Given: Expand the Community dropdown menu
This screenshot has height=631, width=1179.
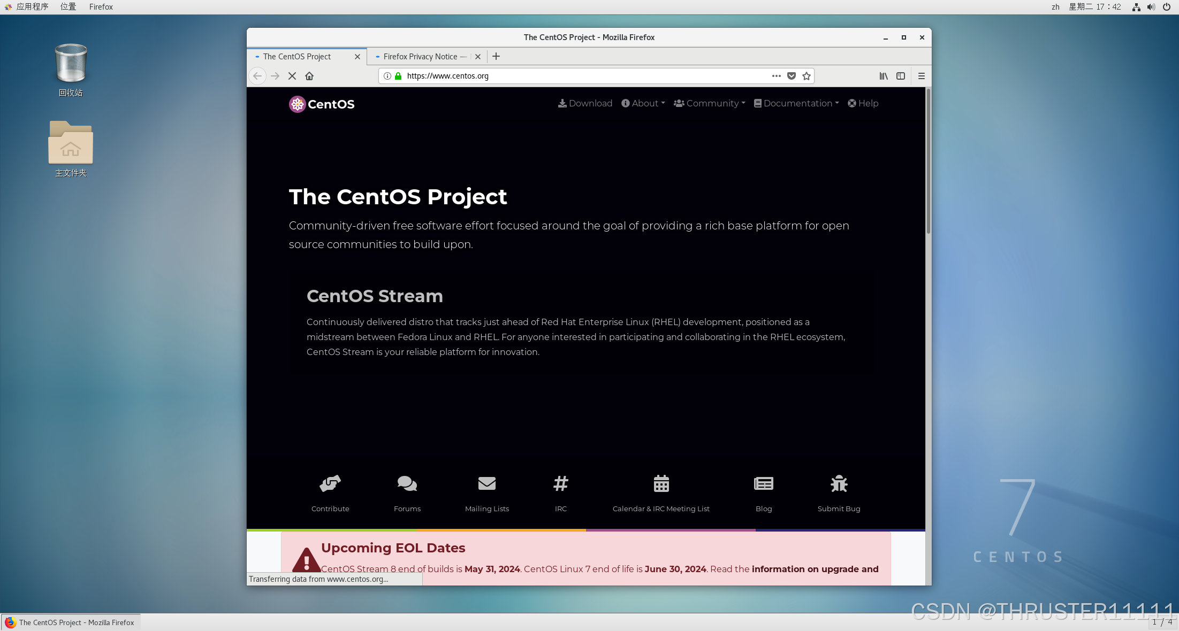Looking at the screenshot, I should (x=710, y=103).
